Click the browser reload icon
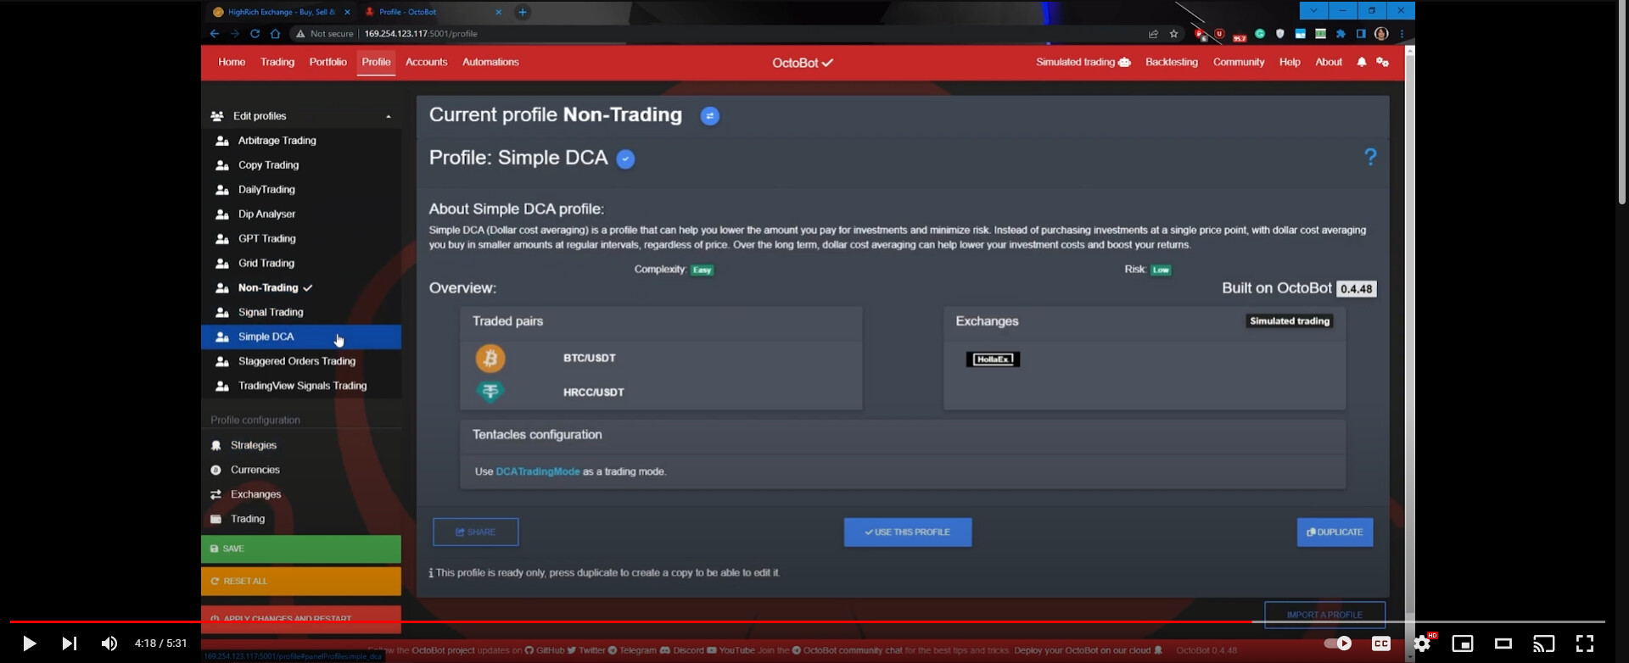1629x663 pixels. click(x=255, y=34)
